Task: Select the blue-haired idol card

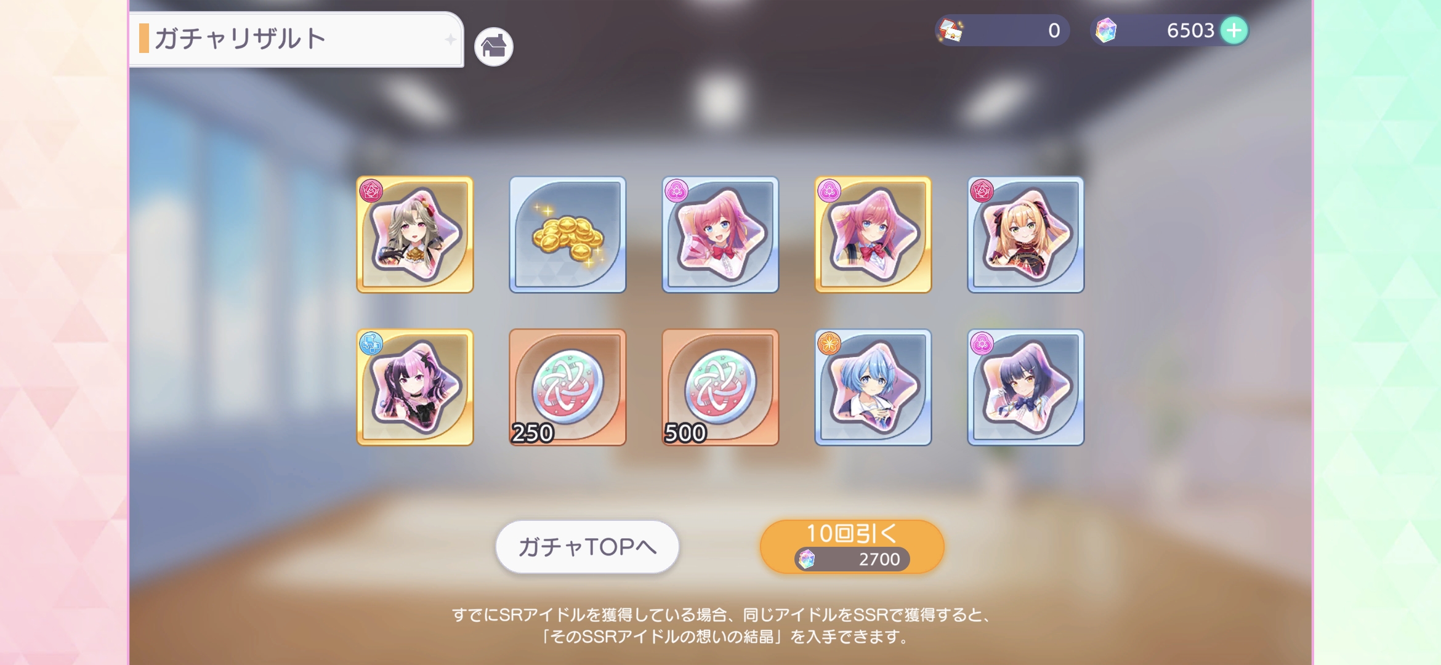Action: 873,387
